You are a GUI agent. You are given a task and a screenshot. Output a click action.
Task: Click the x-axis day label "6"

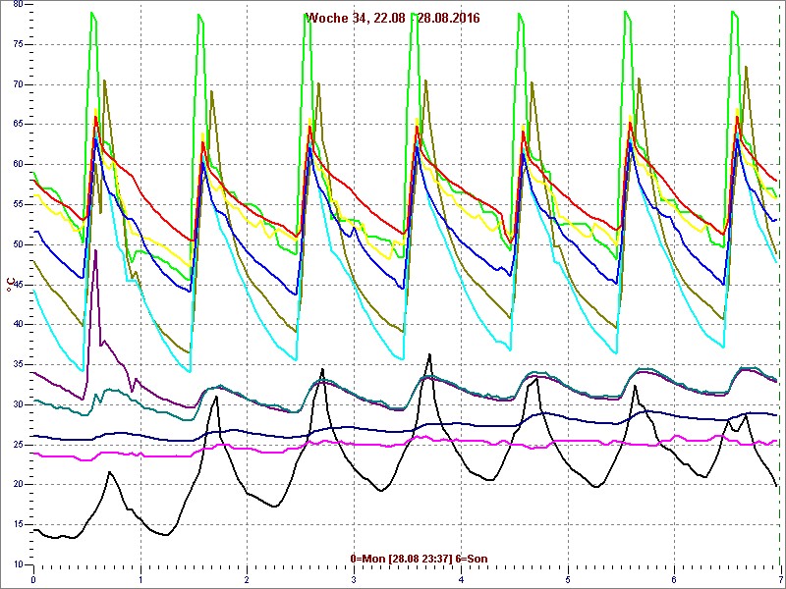674,580
